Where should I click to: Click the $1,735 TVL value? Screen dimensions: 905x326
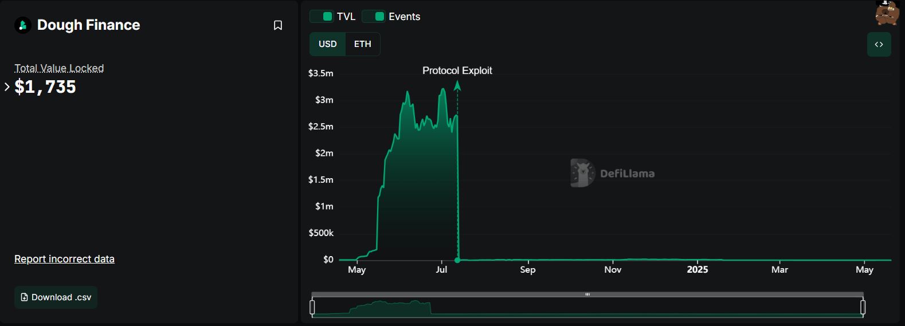[x=45, y=87]
